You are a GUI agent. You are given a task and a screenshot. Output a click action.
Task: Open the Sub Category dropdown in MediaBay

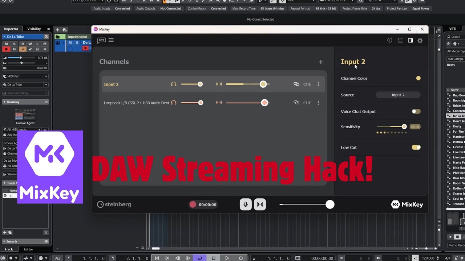[x=456, y=59]
